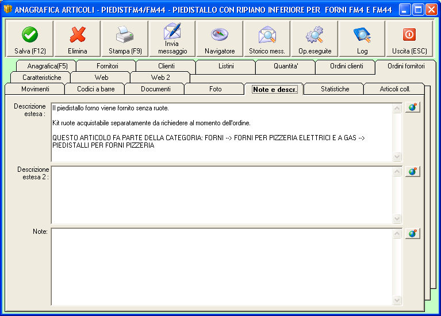Open the Statistiche tab
Viewport: 441px width, 316px height.
tap(335, 89)
